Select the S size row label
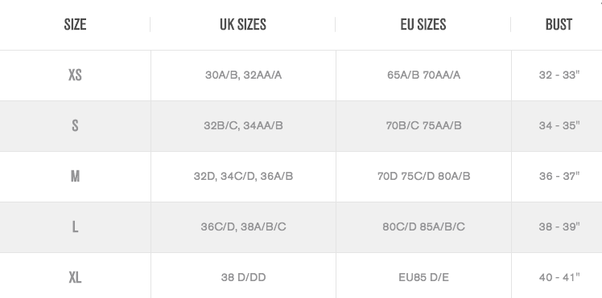Image resolution: width=602 pixels, height=298 pixels. pyautogui.click(x=75, y=125)
